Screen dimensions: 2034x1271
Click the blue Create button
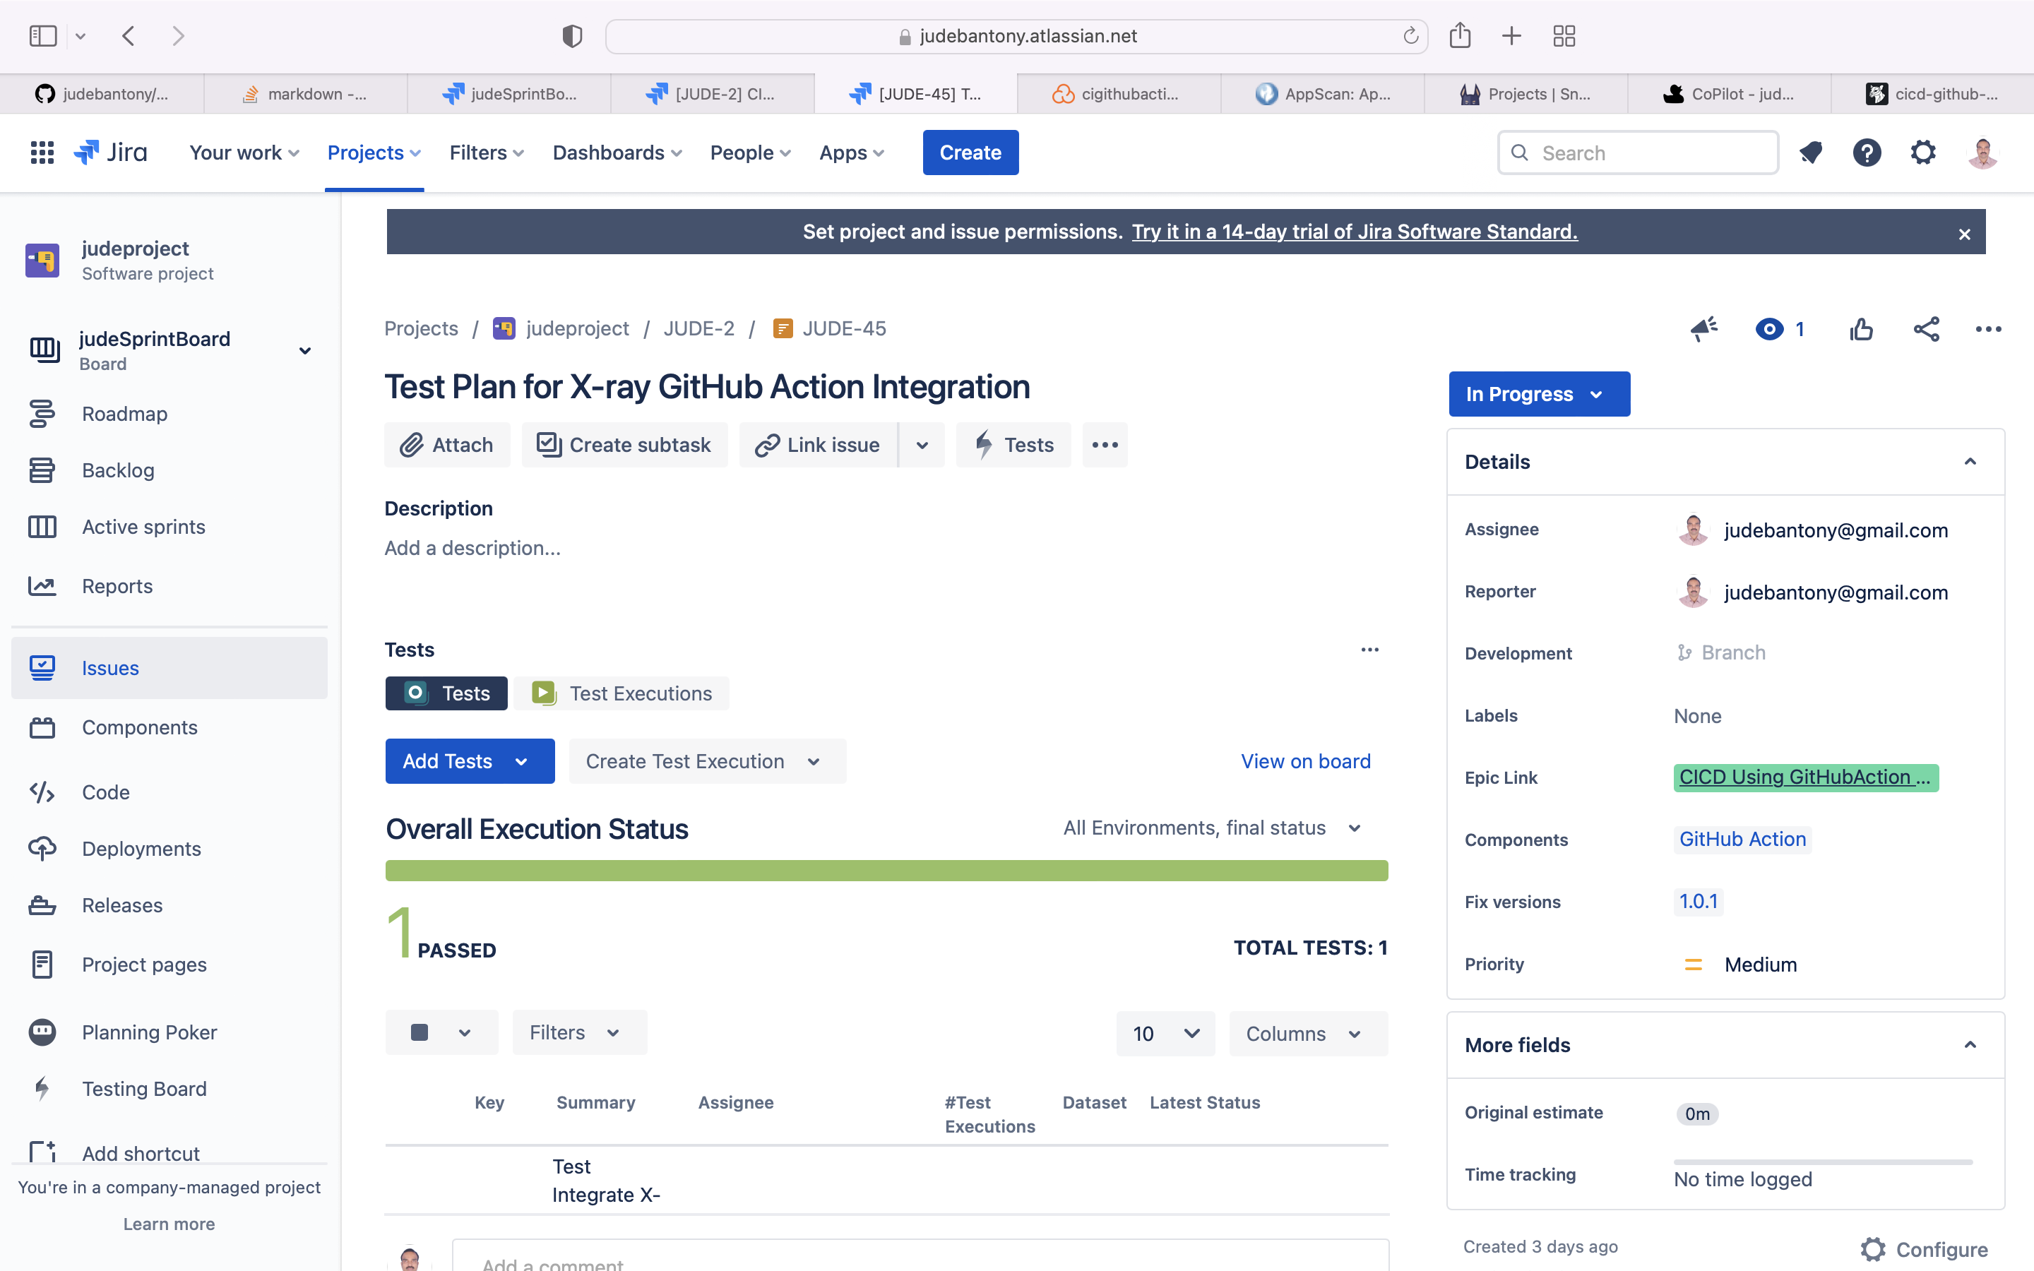970,152
